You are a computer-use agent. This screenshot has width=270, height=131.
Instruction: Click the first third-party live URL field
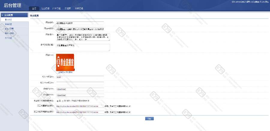click(80, 106)
